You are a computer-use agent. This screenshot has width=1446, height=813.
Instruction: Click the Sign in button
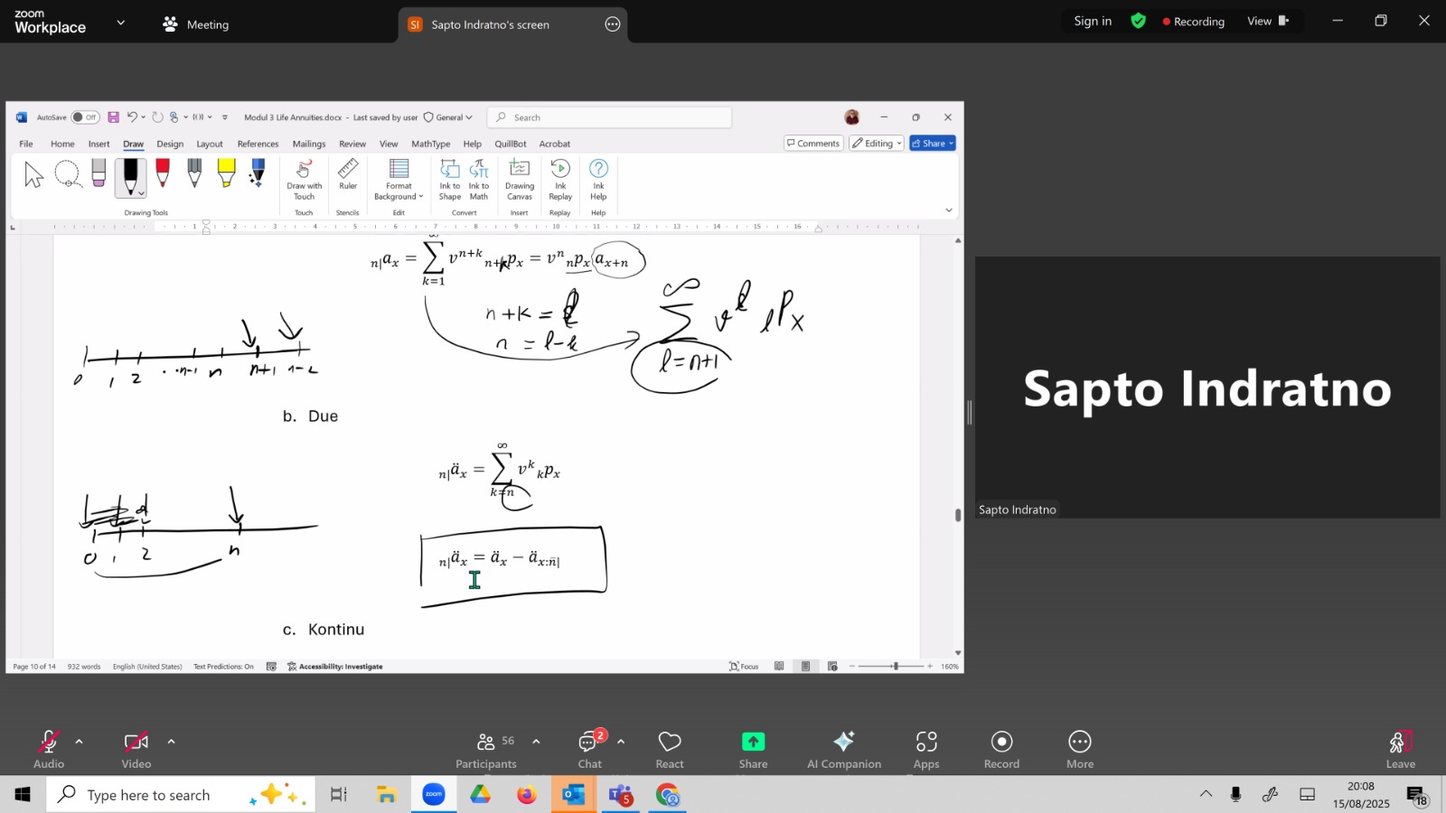1093,21
